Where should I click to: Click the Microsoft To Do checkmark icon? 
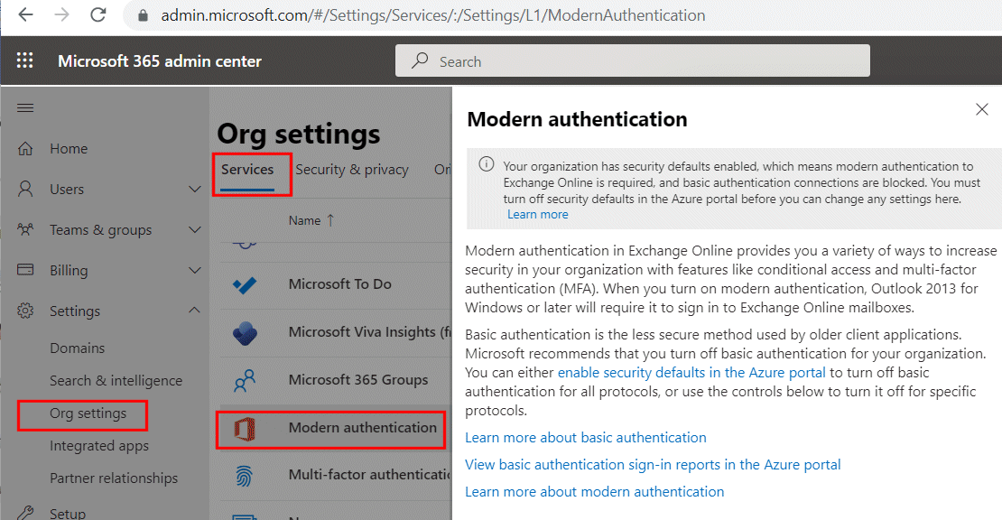[245, 285]
